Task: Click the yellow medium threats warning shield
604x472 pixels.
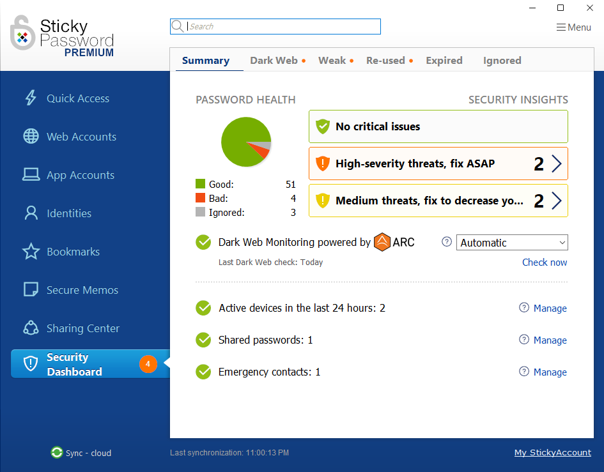Action: (x=322, y=200)
